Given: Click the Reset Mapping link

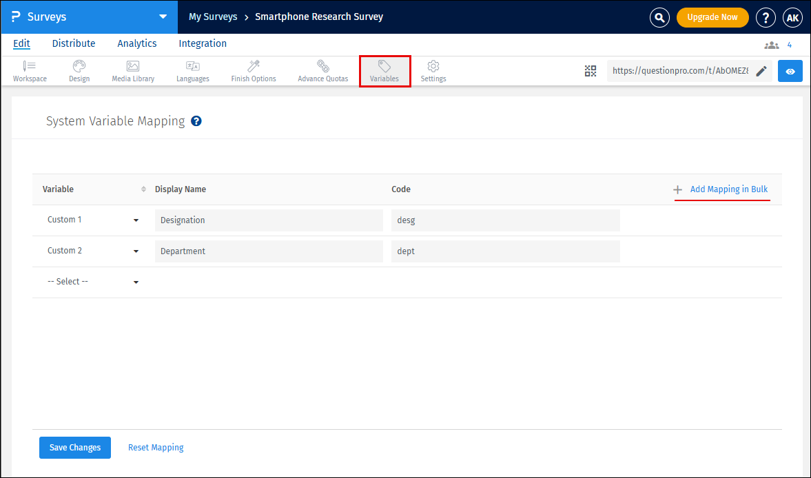Looking at the screenshot, I should point(156,448).
